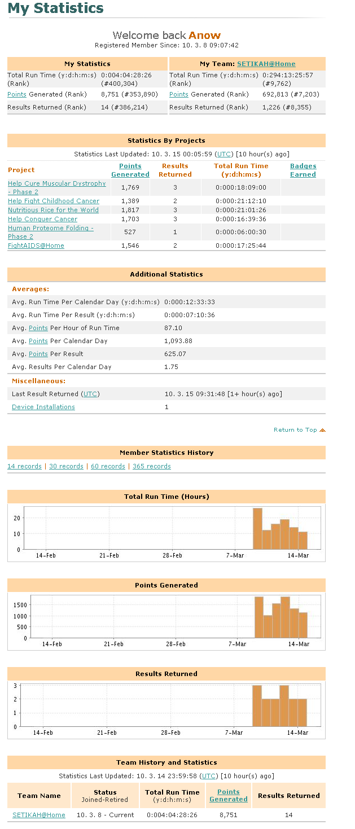Image resolution: width=355 pixels, height=829 pixels.
Task: Open Device Installations link
Action: [43, 407]
